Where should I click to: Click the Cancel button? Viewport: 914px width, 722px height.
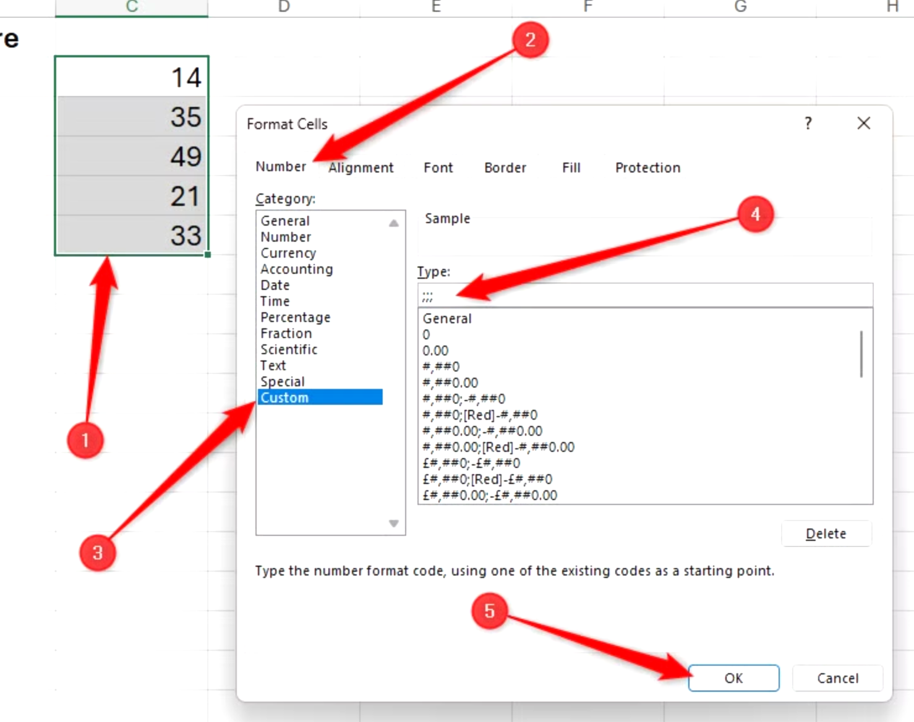tap(837, 678)
